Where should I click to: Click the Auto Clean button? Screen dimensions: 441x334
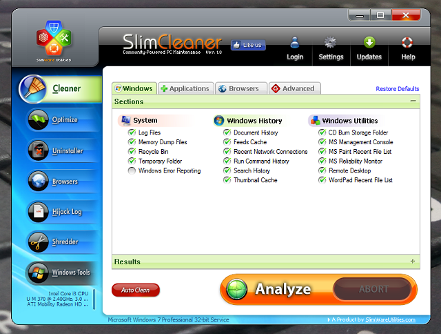click(136, 290)
